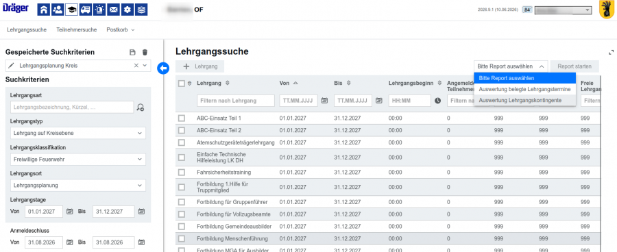This screenshot has height=252, width=617.
Task: Save the current search criteria (disk icon)
Action: 132,52
